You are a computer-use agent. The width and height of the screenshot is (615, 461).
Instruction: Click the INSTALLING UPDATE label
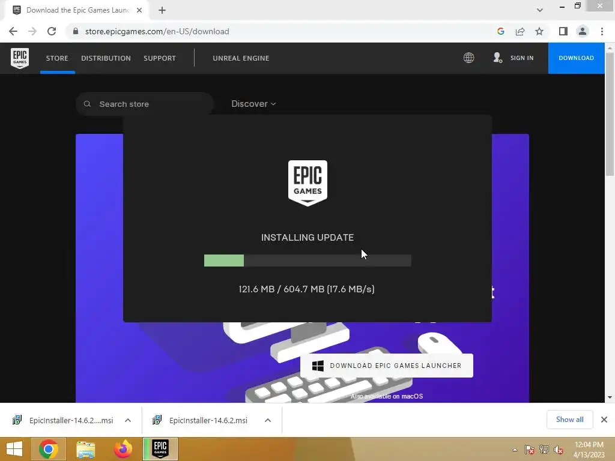[x=307, y=238]
